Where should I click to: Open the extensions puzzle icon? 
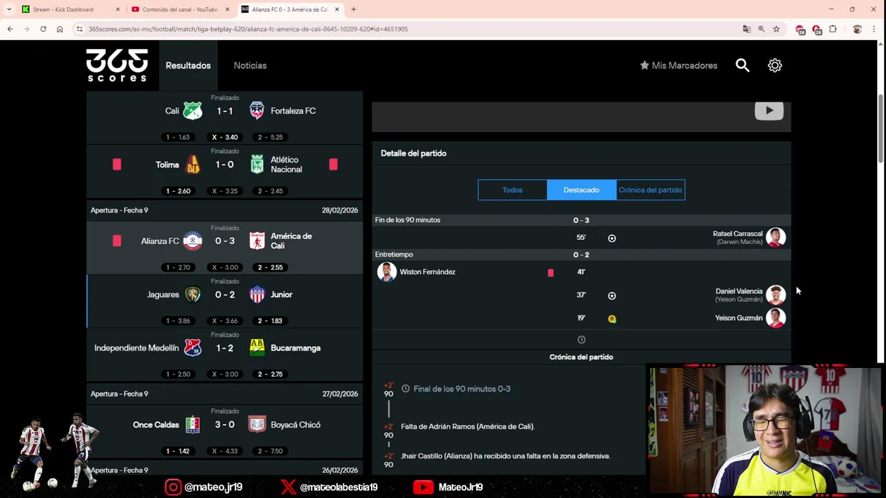tap(833, 29)
